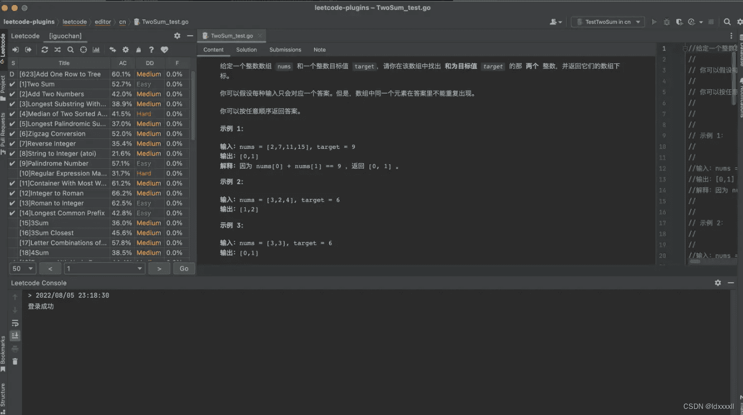
Task: Click the leetcode-plugins breadcrumb
Action: coord(29,22)
